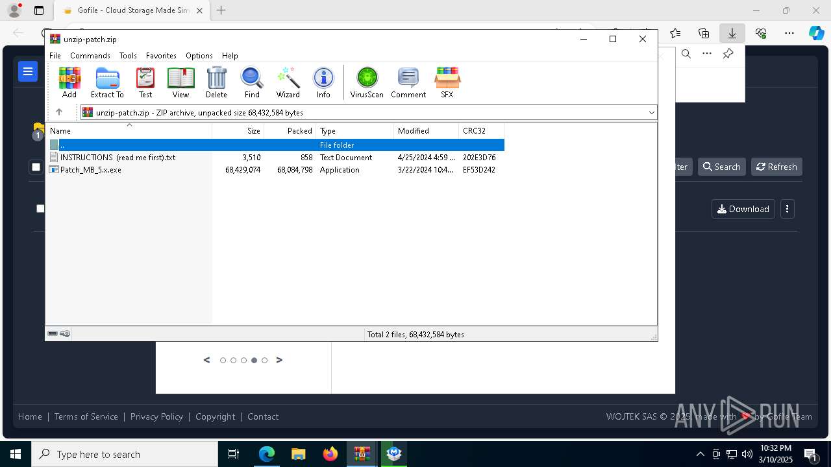831x467 pixels.
Task: Sort by CRC32 column header
Action: (x=481, y=131)
